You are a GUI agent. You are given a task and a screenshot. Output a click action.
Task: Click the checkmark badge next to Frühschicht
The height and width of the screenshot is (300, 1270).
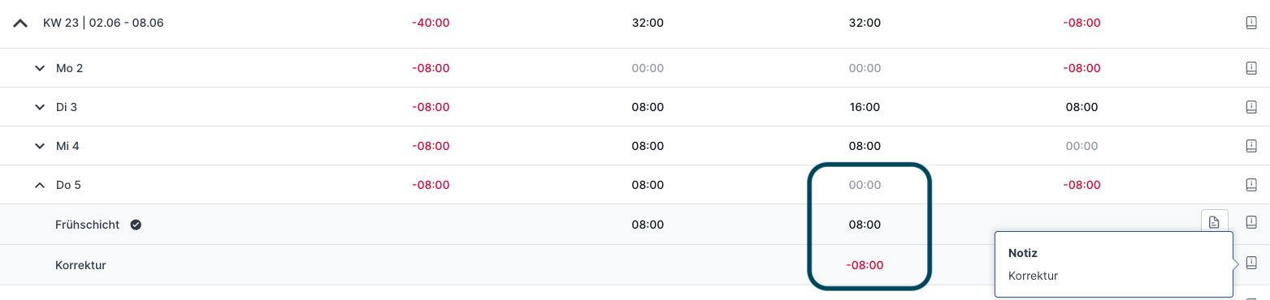point(136,225)
